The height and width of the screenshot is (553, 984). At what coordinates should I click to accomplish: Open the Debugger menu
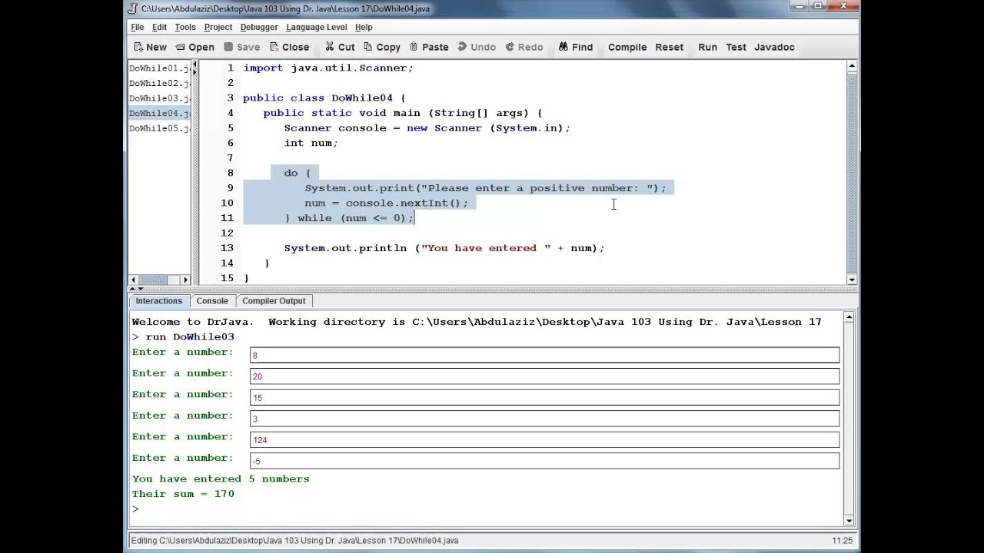[x=259, y=27]
